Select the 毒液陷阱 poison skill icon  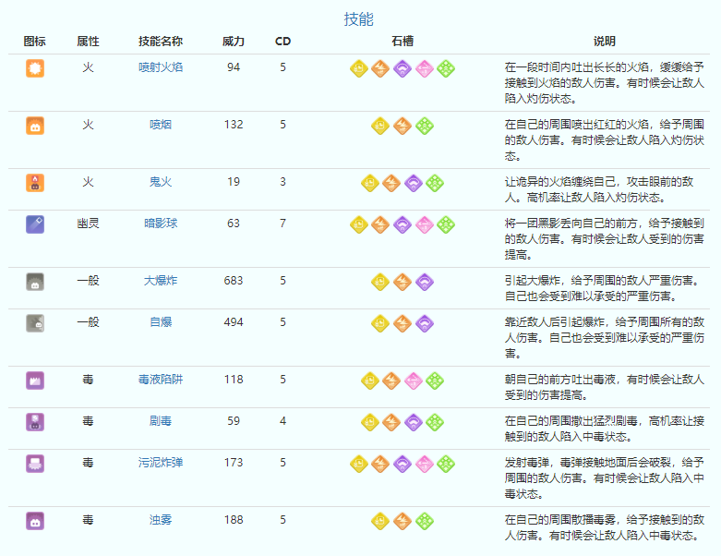[35, 380]
